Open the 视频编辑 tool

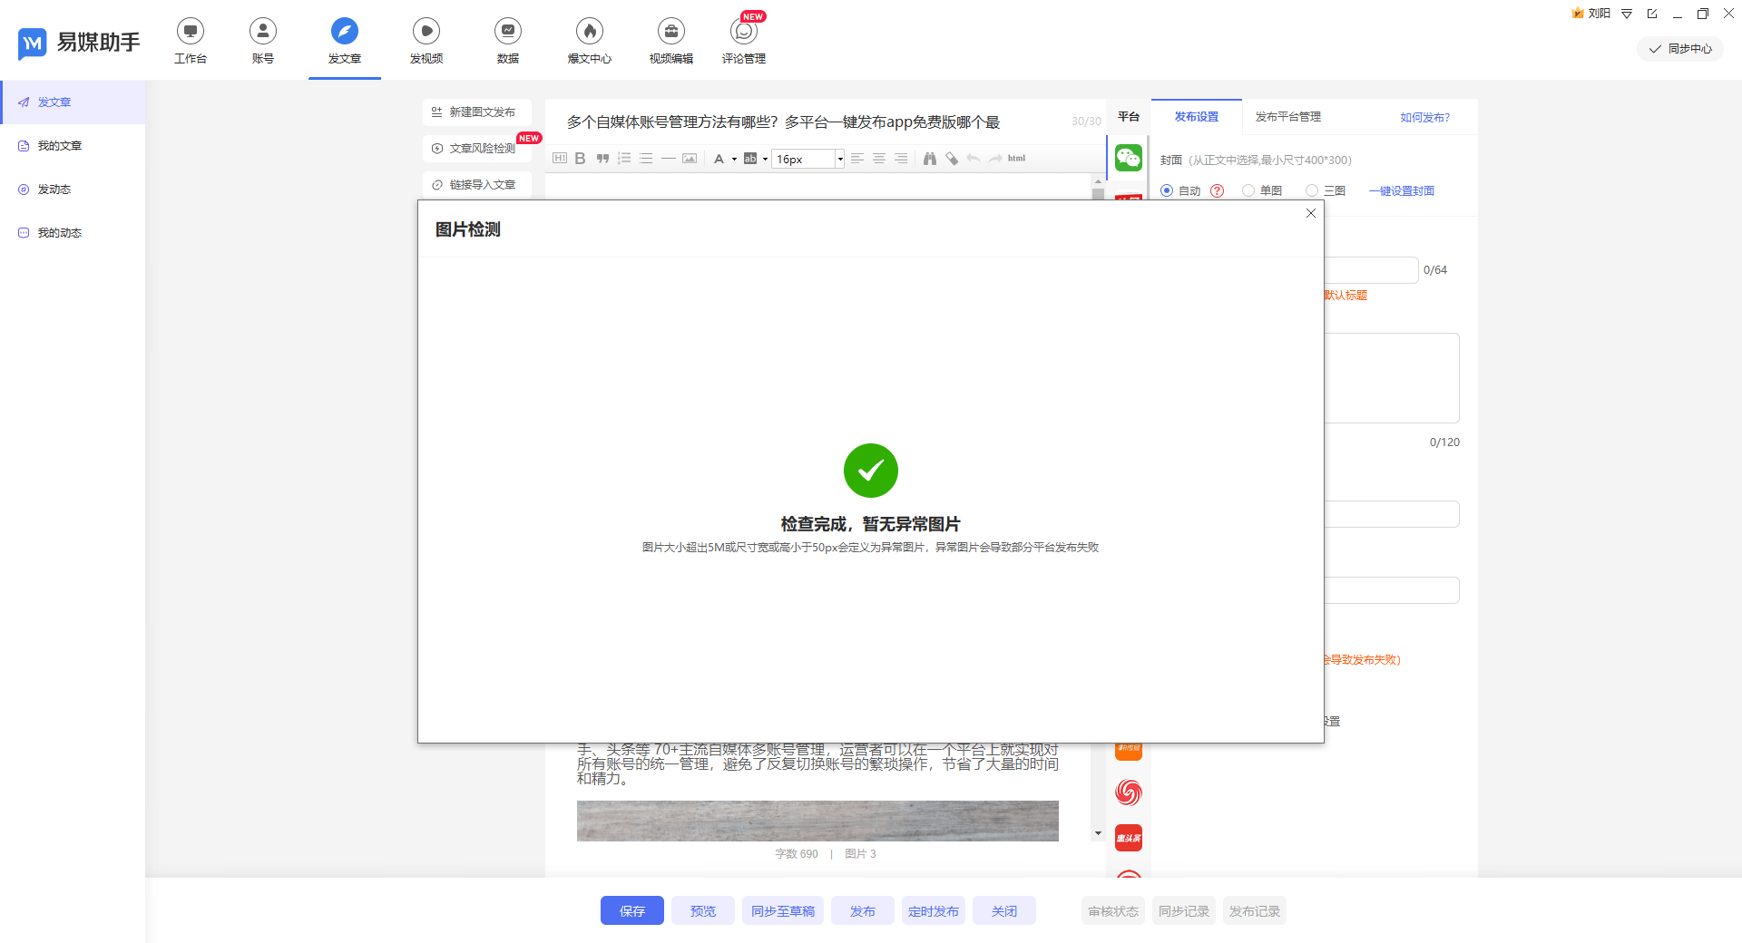point(670,40)
